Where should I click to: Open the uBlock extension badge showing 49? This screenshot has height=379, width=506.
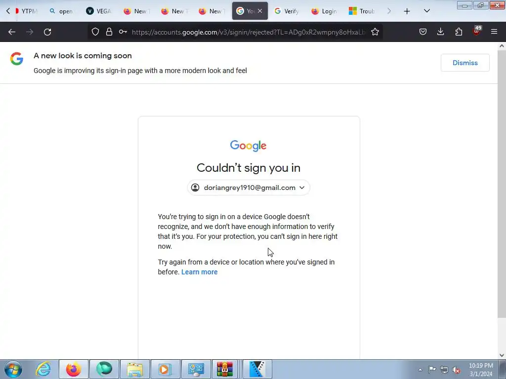pyautogui.click(x=477, y=31)
